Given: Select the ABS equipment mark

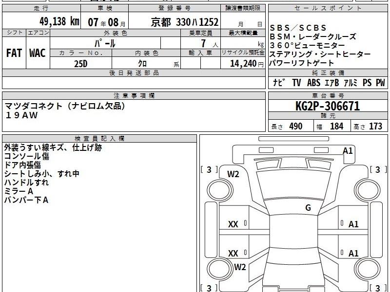Looking at the screenshot, I should pyautogui.click(x=313, y=83).
